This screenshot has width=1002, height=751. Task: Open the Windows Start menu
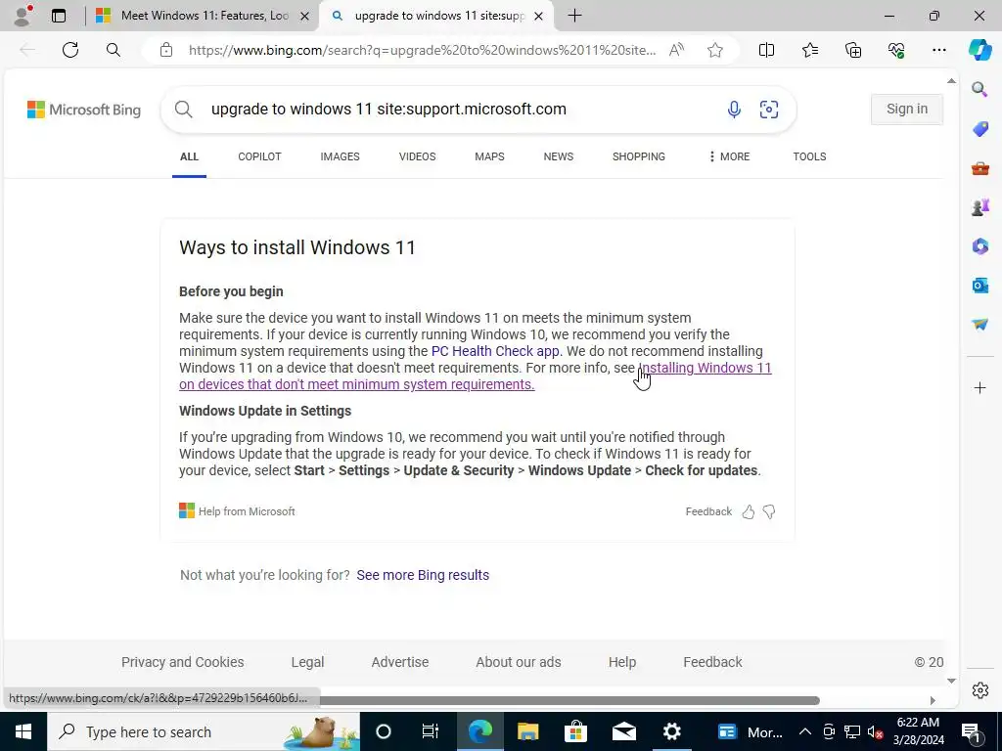pyautogui.click(x=23, y=731)
